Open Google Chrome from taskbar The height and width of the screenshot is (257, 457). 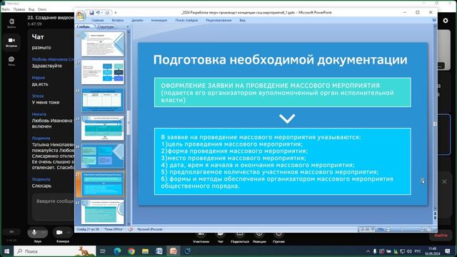point(131,251)
